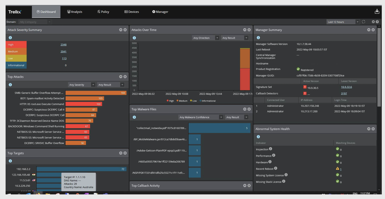Open dashboard settings gear icon

pyautogui.click(x=373, y=22)
